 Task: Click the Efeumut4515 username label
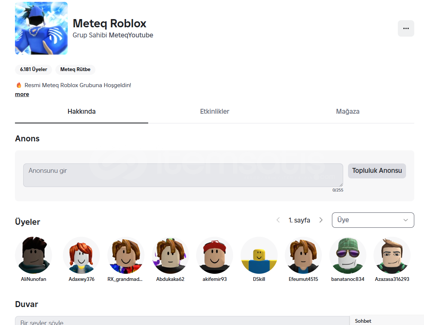303,279
